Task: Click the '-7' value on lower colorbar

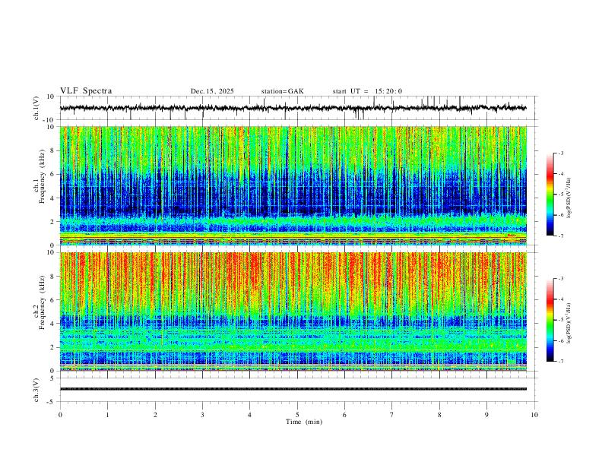Action: pos(560,362)
